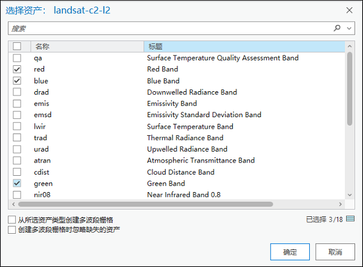Enable 创建多波段栅格时忽略缺失的资产 option
This screenshot has width=363, height=267.
(12, 230)
